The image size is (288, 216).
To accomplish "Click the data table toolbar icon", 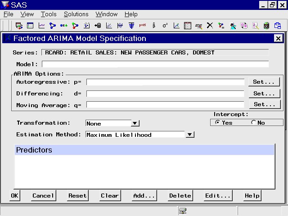I will click(x=188, y=26).
